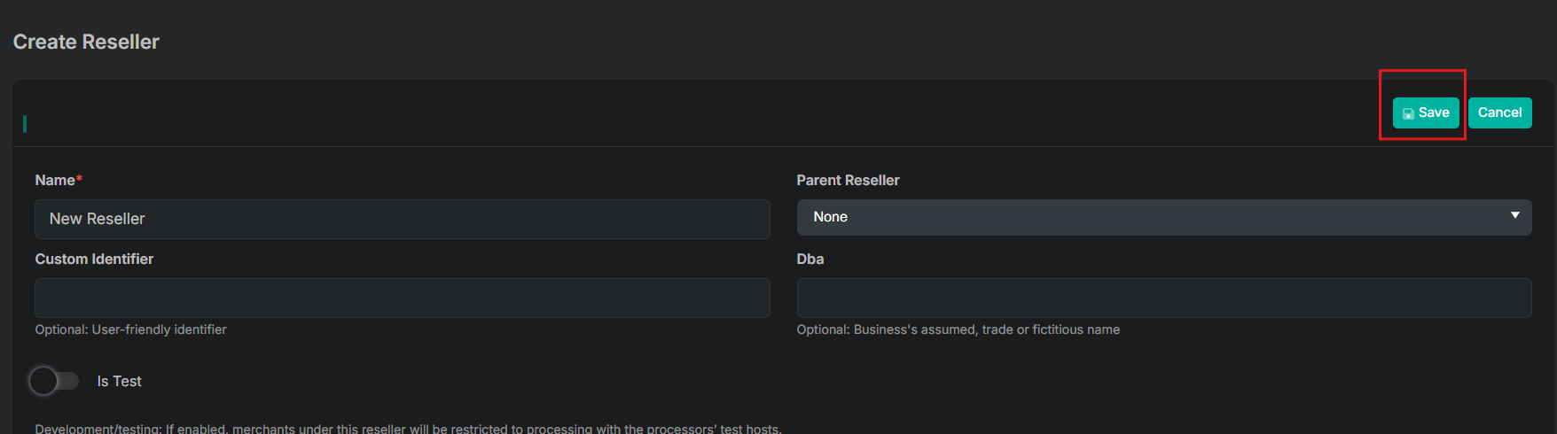This screenshot has height=434, width=1557.
Task: Click into the Custom Identifier field
Action: tap(402, 298)
